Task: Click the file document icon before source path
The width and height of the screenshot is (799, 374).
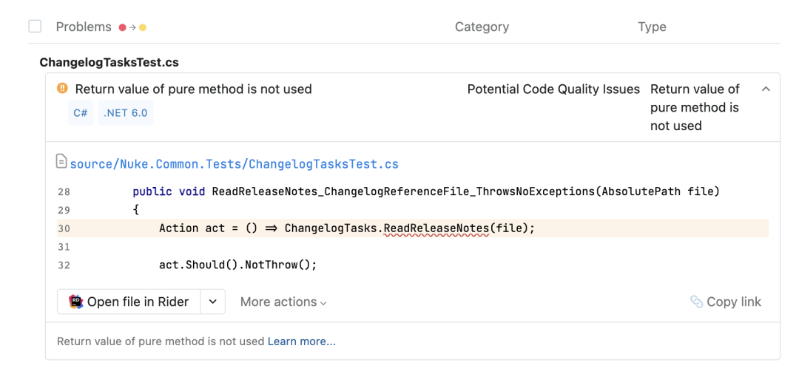Action: (x=61, y=162)
